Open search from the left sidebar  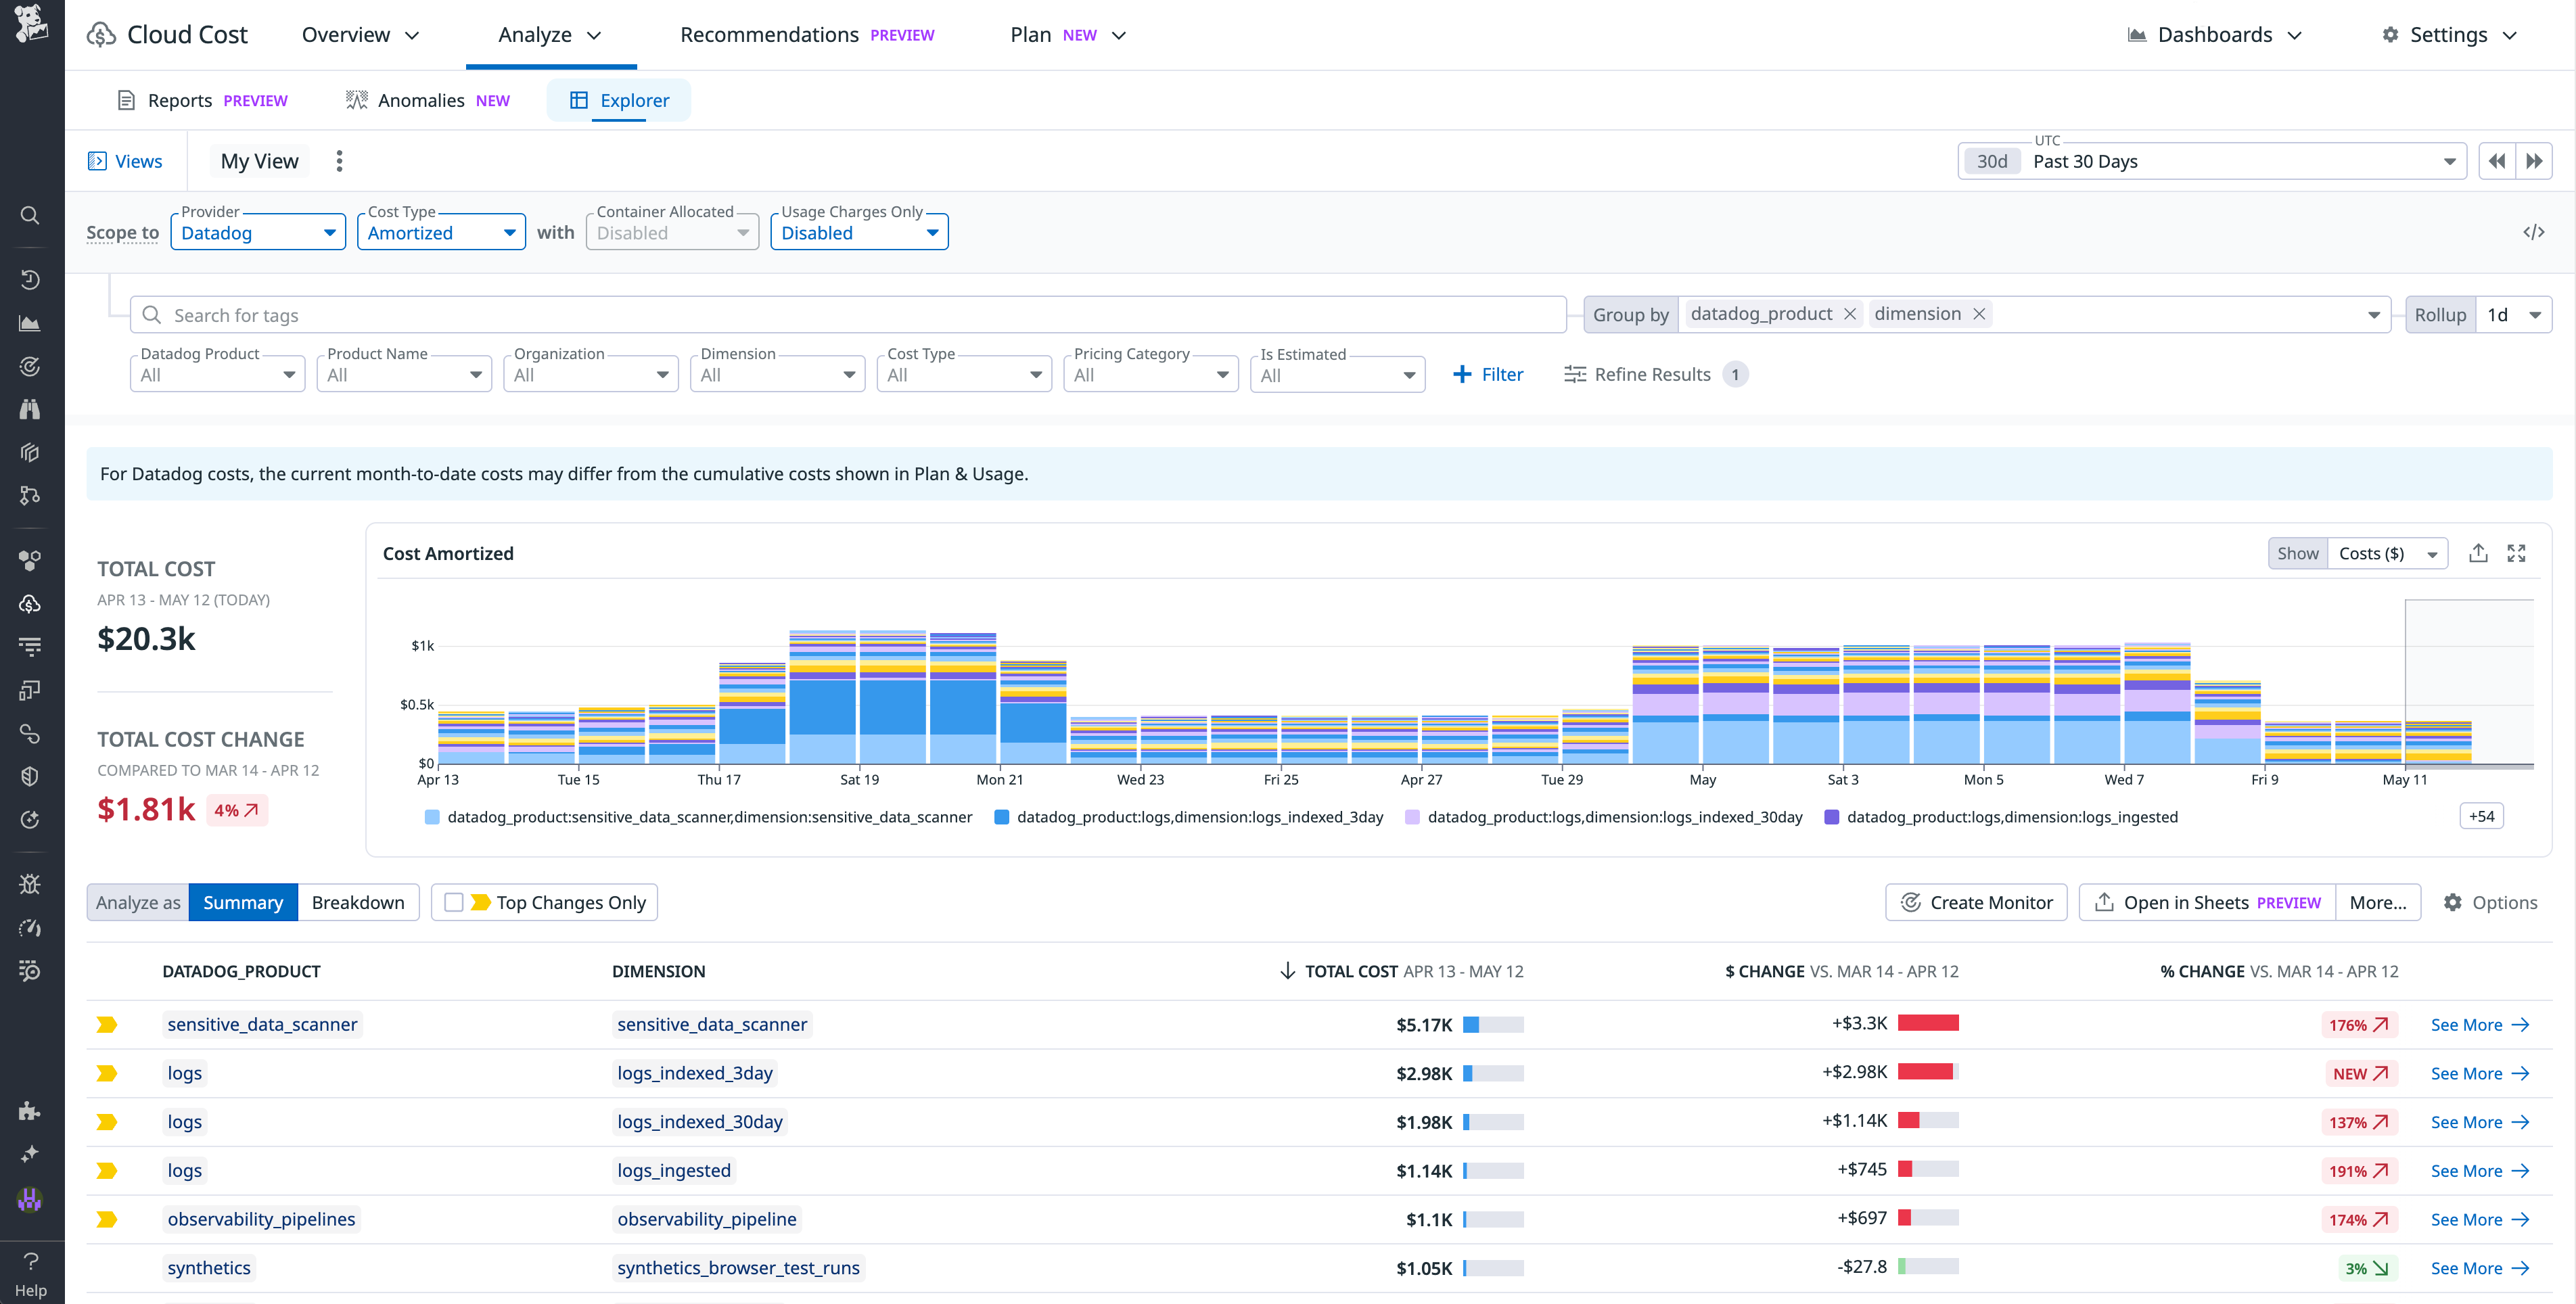[x=29, y=215]
